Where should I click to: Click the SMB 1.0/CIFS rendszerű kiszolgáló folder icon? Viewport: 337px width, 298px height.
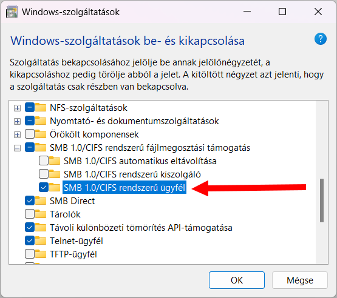point(55,174)
